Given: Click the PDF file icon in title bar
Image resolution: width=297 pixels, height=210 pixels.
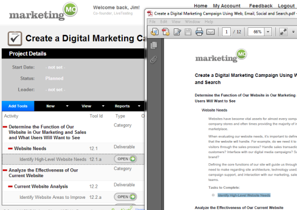Looking at the screenshot, I should pos(150,13).
